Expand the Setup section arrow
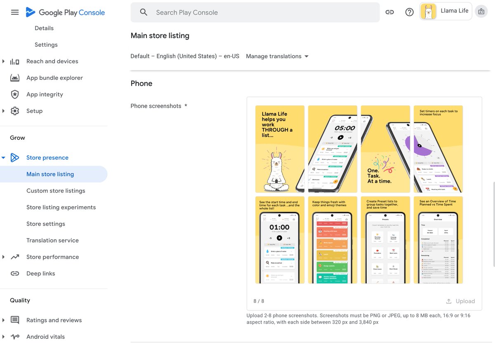495x343 pixels. point(3,111)
